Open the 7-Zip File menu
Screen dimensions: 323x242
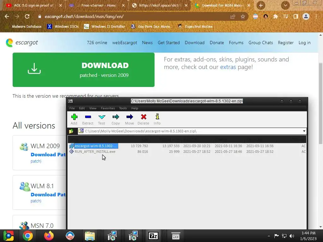pos(72,108)
